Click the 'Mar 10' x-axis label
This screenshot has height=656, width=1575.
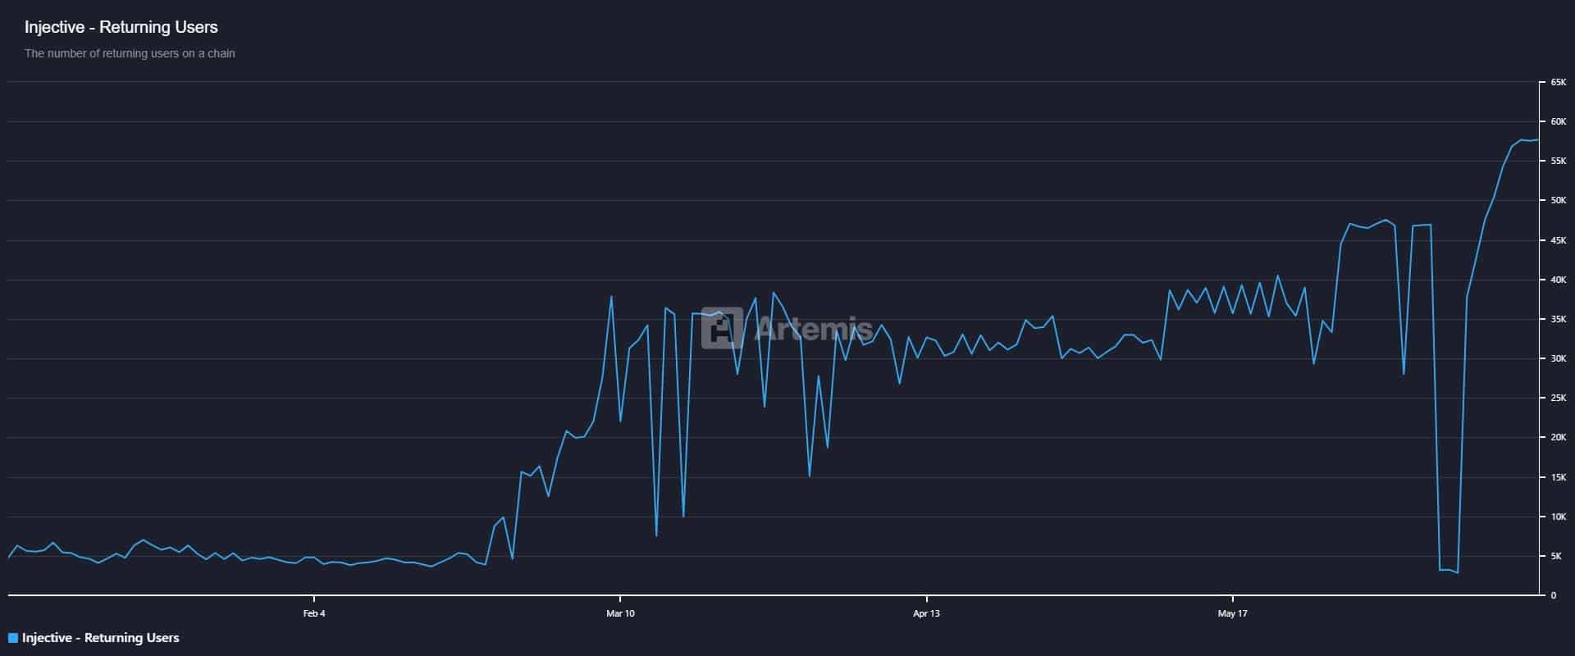pyautogui.click(x=620, y=613)
